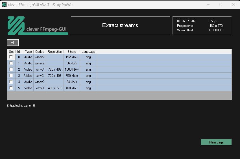Click the eng language cell in row 1
This screenshot has width=240, height=159.
click(x=88, y=63)
